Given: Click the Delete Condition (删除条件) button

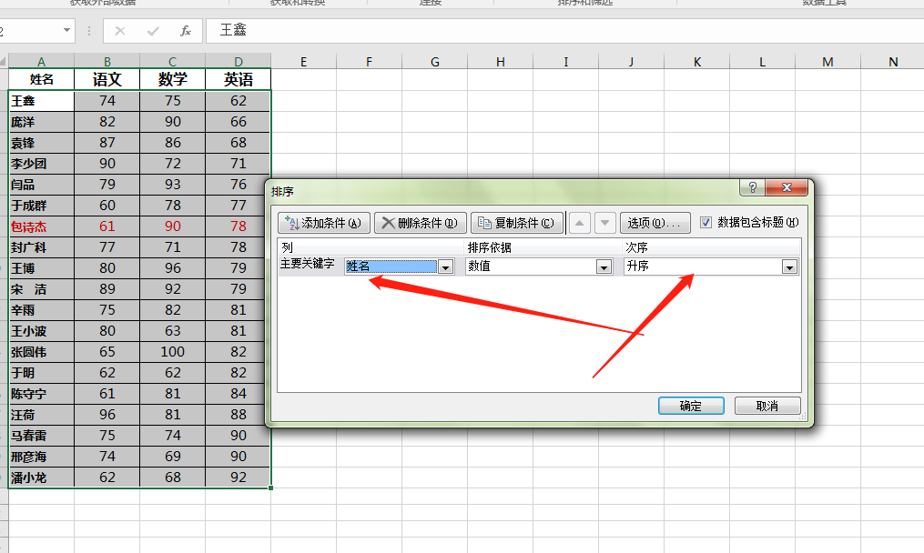Looking at the screenshot, I should (x=421, y=223).
